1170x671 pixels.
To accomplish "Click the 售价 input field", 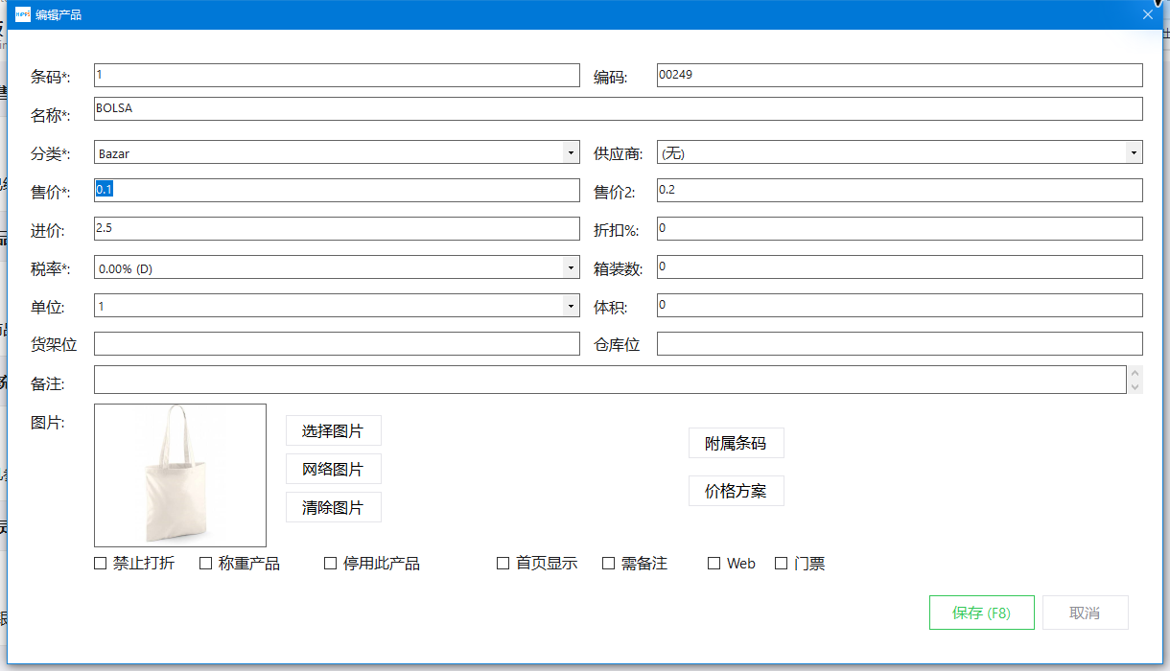I will (337, 191).
